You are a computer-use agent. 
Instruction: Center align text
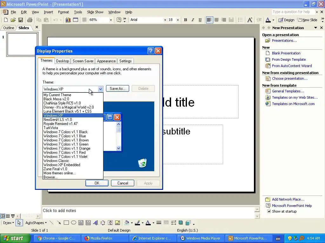[x=216, y=20]
